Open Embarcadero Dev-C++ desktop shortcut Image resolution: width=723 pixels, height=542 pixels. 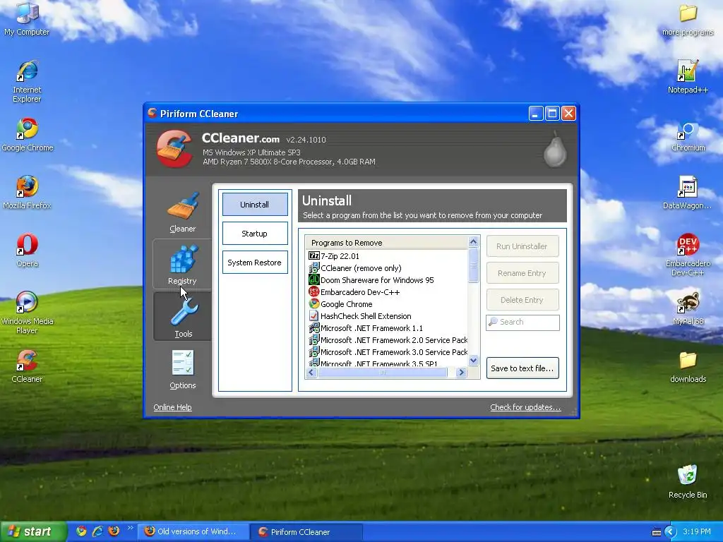688,255
